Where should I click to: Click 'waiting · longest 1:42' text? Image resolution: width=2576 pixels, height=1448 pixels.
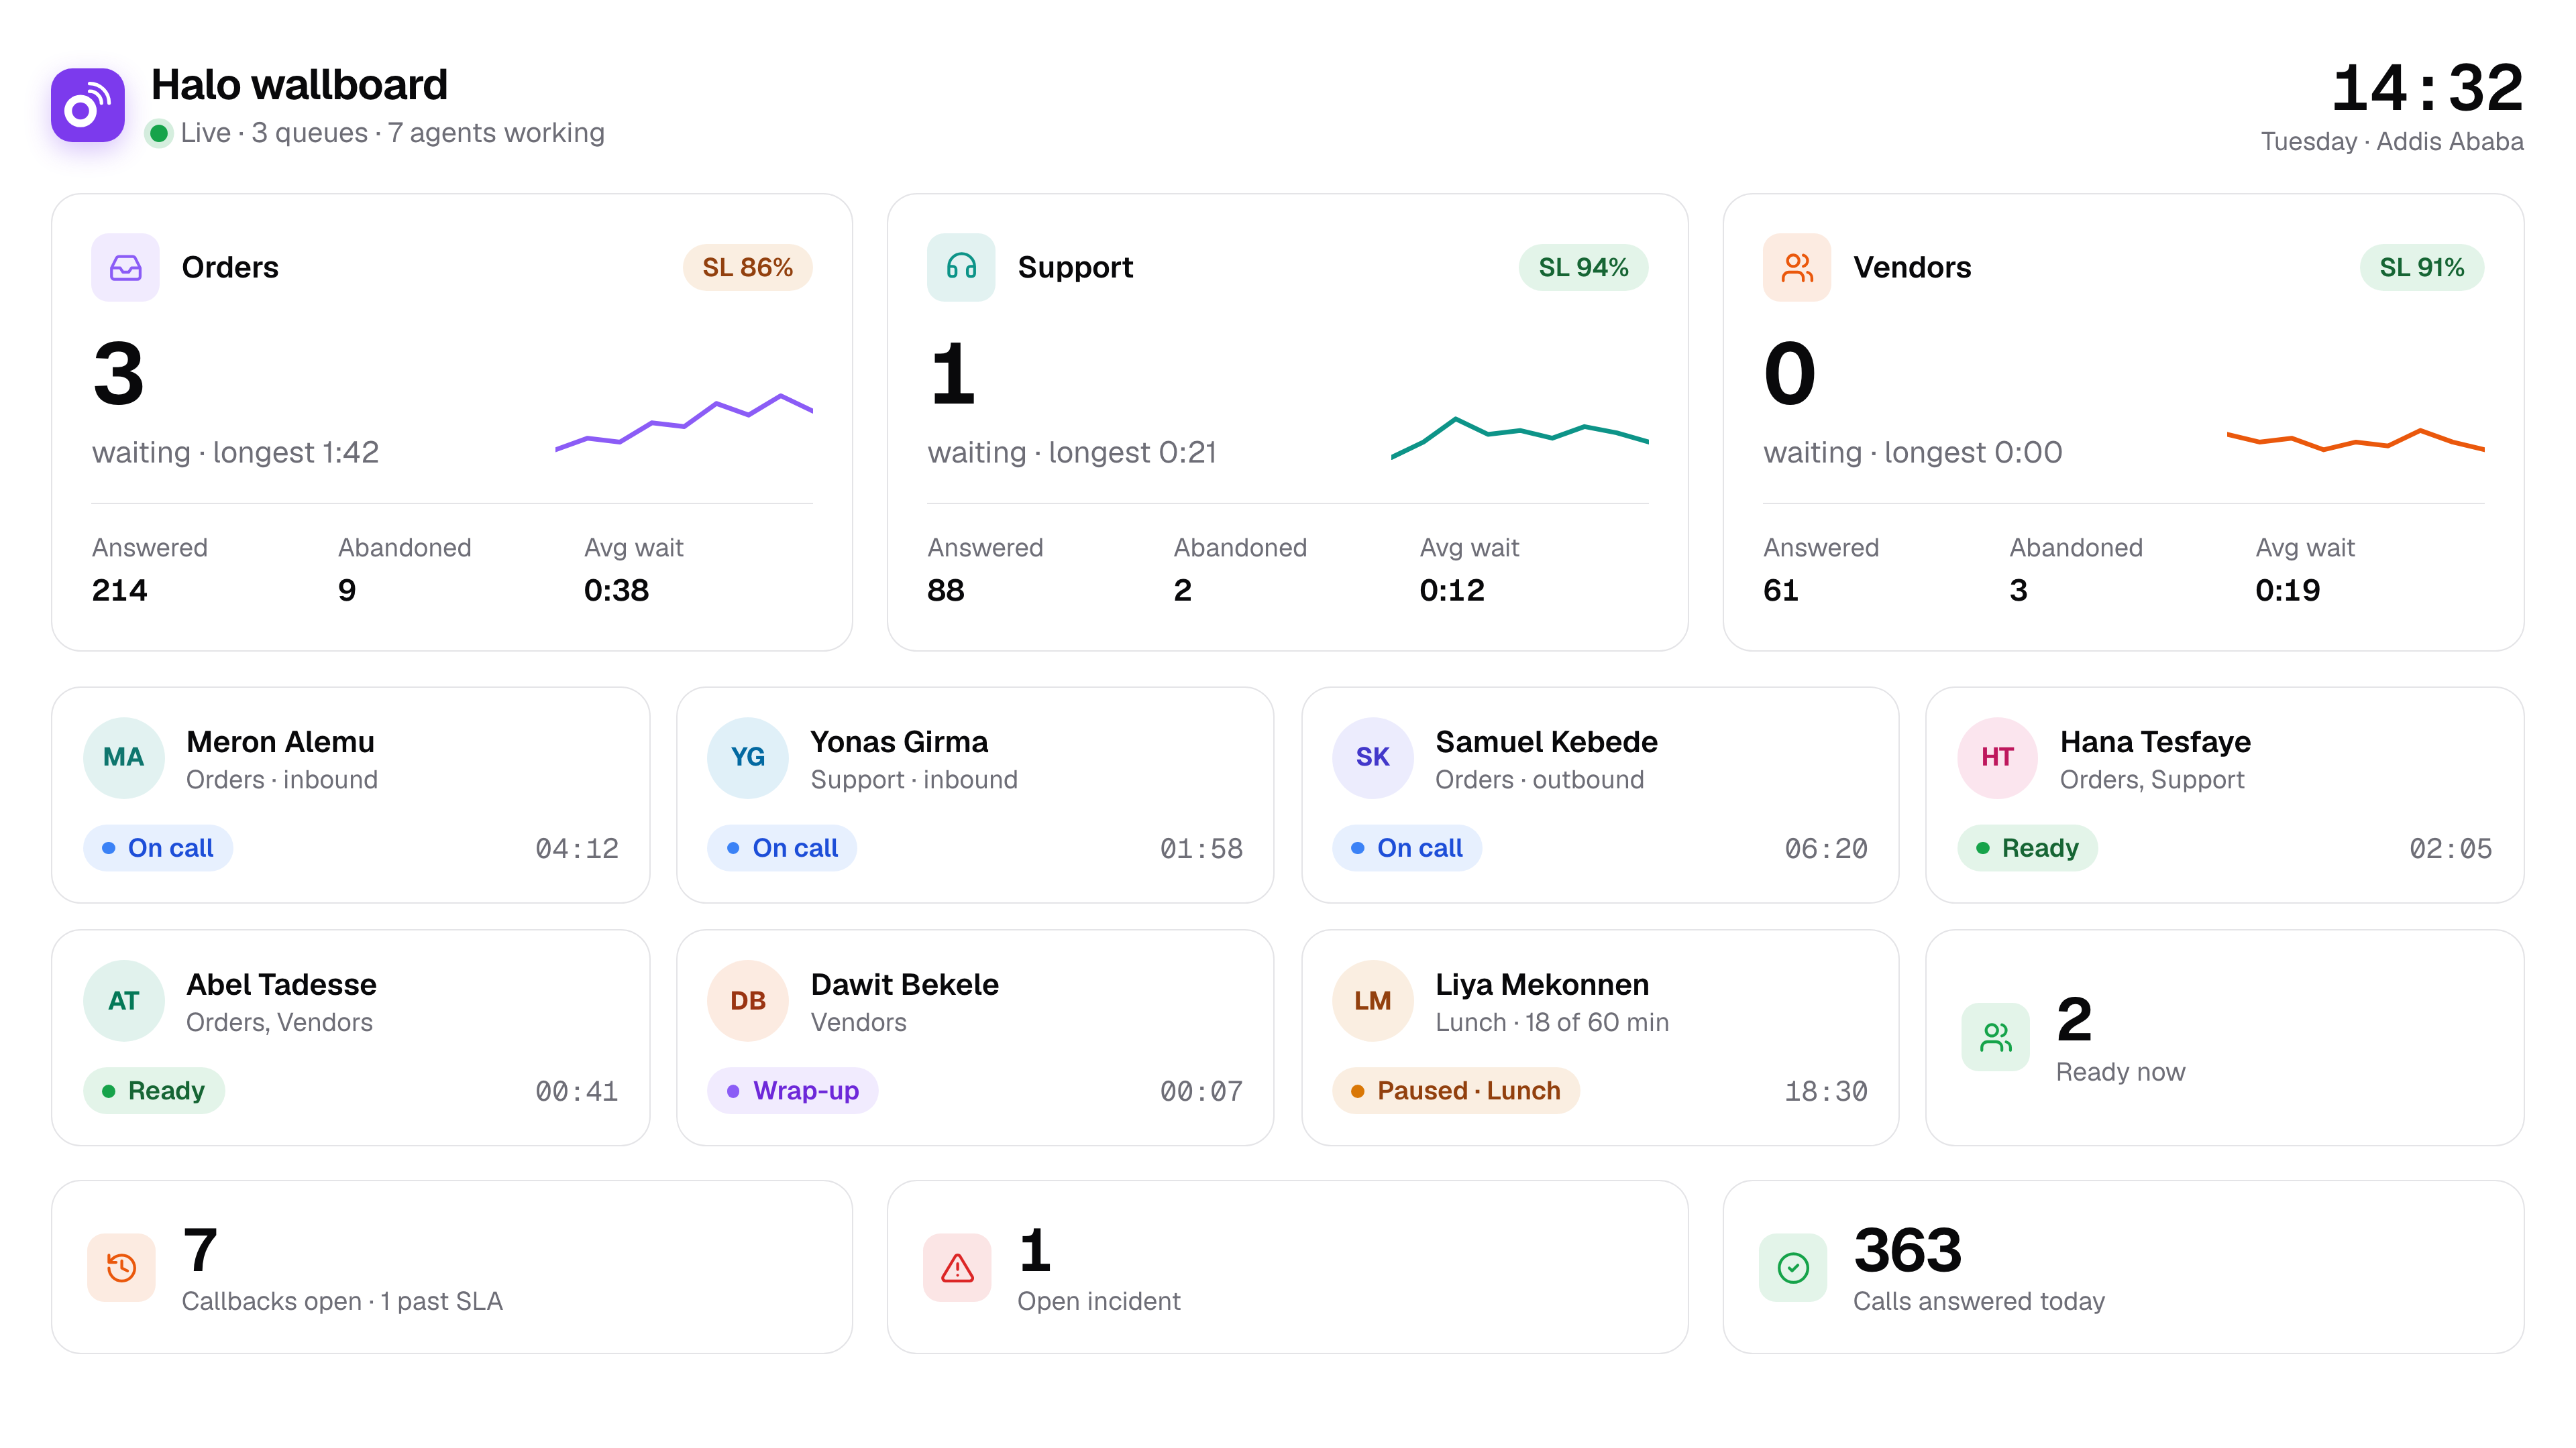tap(235, 452)
